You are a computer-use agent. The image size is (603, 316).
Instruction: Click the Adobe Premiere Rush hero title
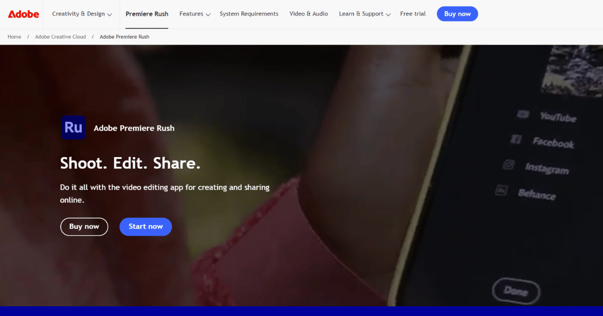click(134, 128)
